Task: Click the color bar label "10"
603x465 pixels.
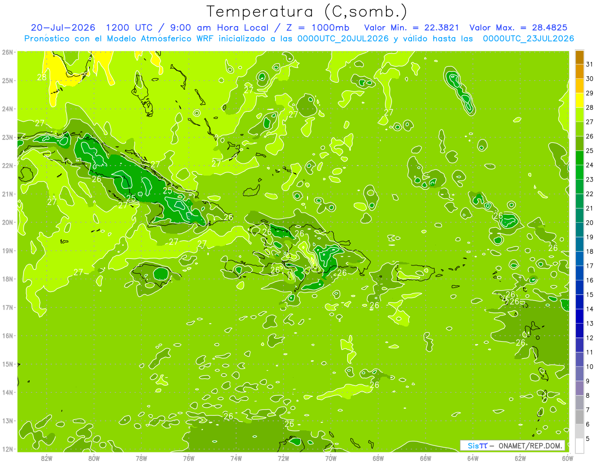Action: [x=589, y=367]
